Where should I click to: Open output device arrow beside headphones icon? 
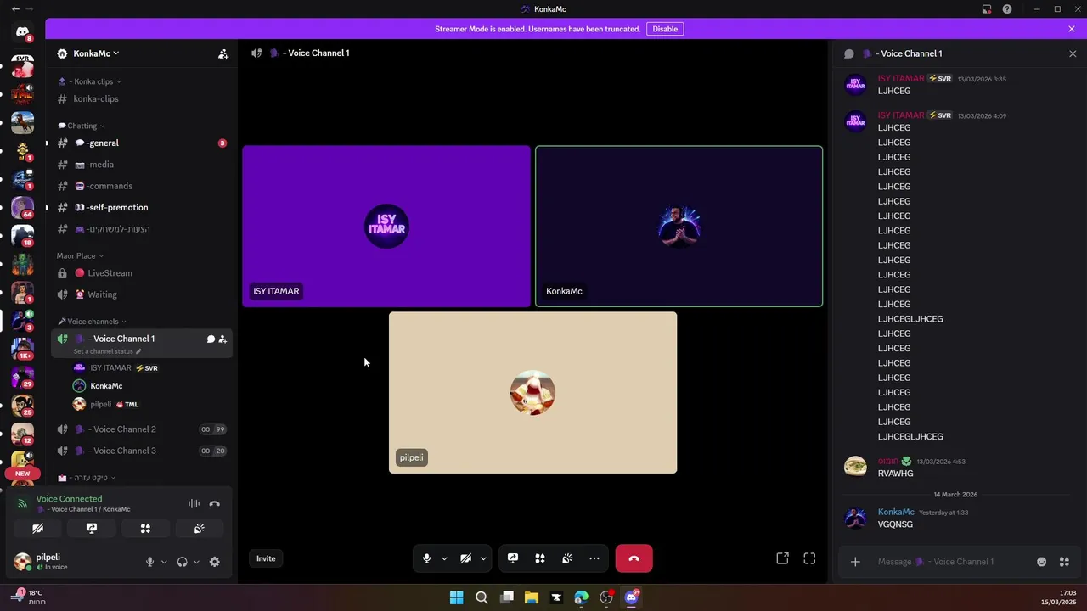coord(196,562)
